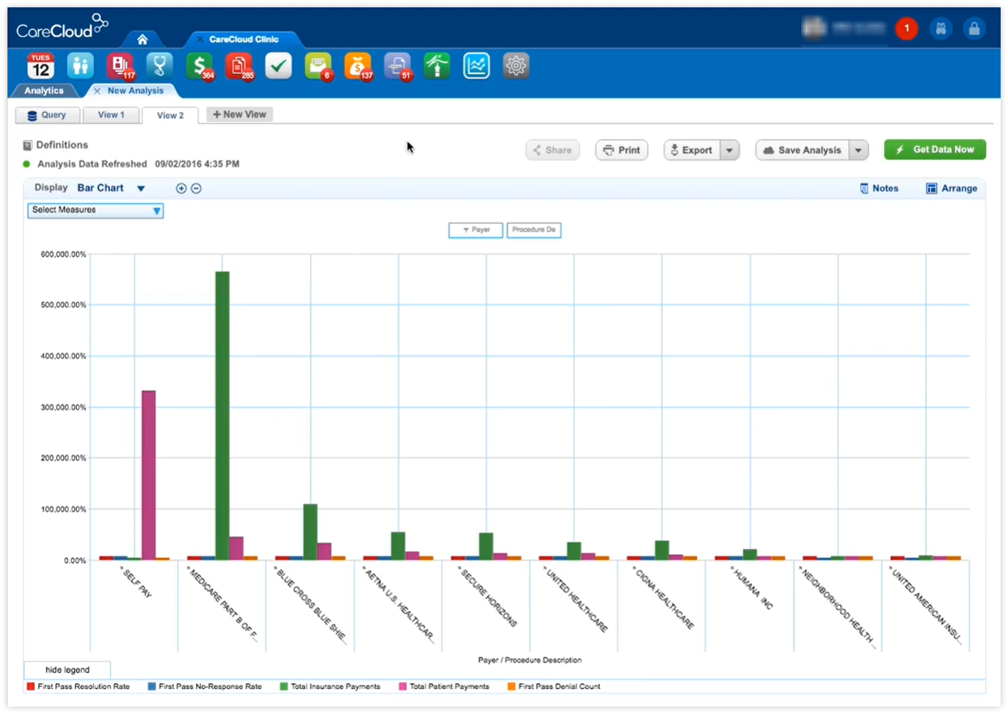Zoom out chart with minus circle icon
Screen dimensions: 1008x714
click(196, 189)
